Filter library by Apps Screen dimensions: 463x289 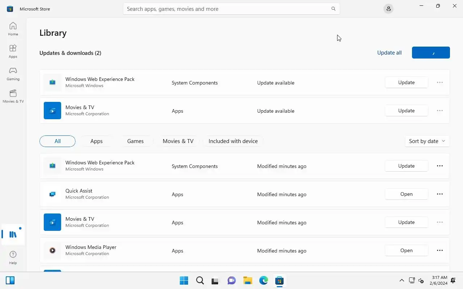[x=97, y=141]
